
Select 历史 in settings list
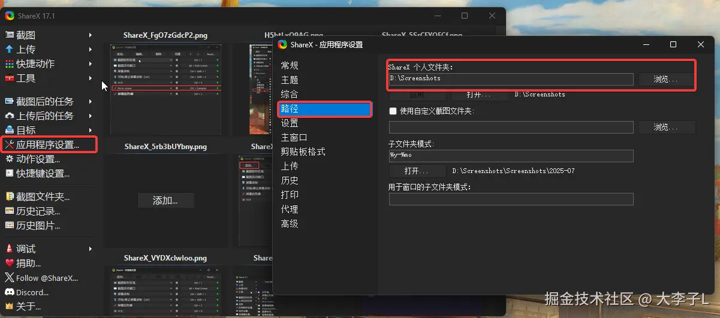pyautogui.click(x=290, y=180)
